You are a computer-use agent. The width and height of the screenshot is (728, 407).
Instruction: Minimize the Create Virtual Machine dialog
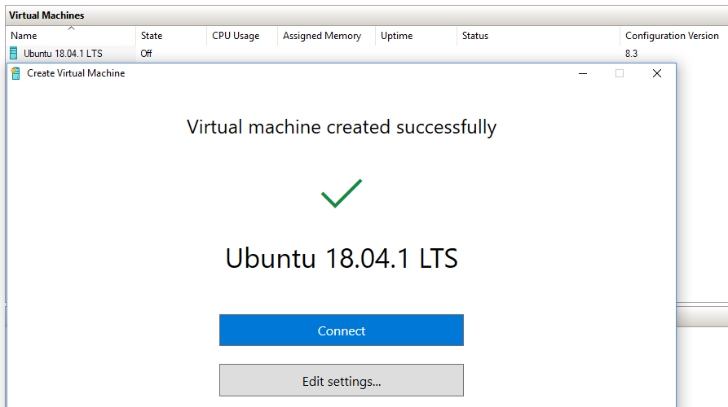[584, 73]
